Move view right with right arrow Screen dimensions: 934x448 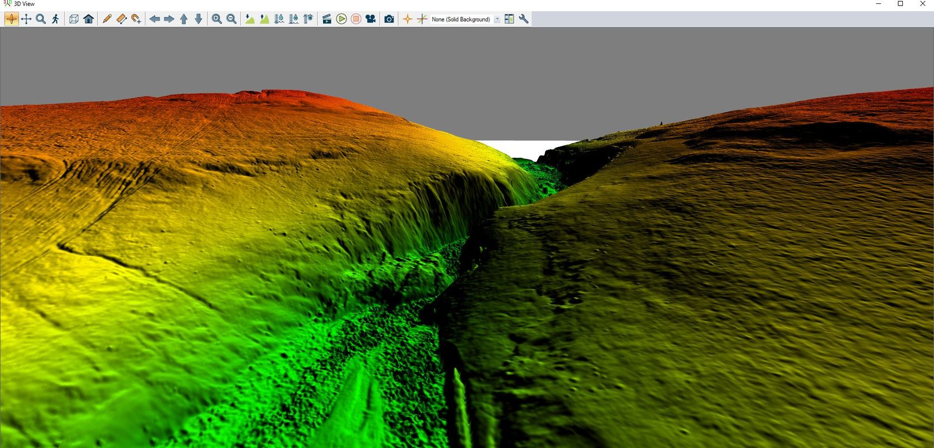[169, 19]
